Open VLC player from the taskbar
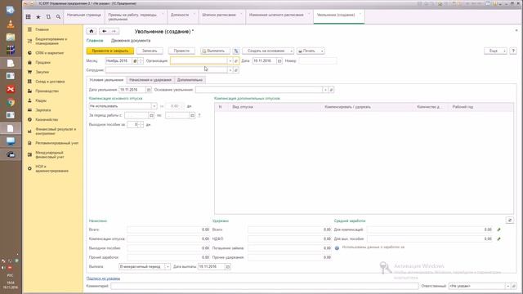 click(11, 24)
